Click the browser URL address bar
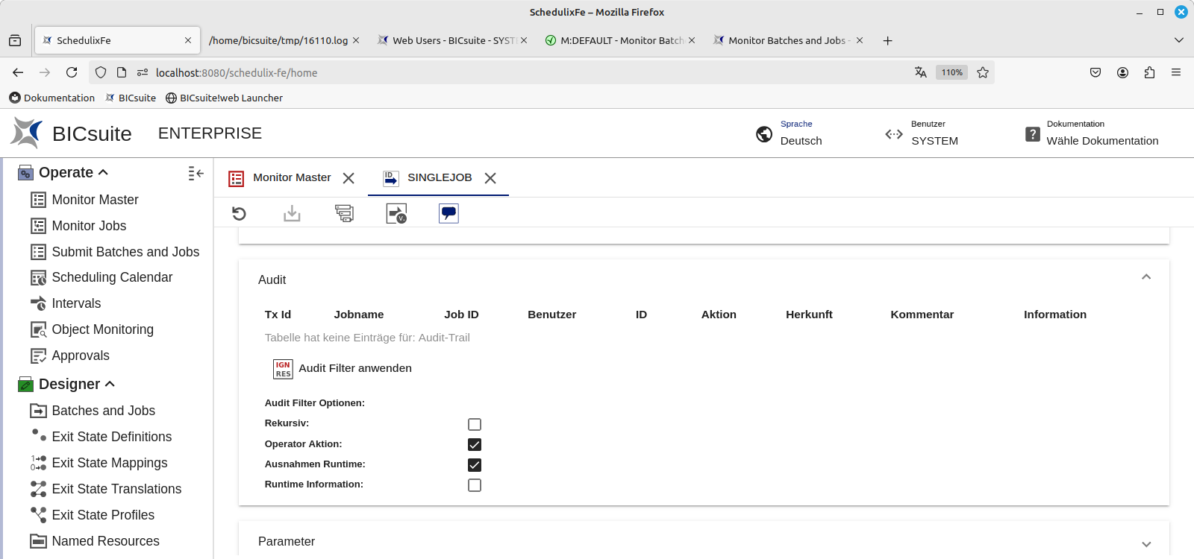 coord(522,72)
